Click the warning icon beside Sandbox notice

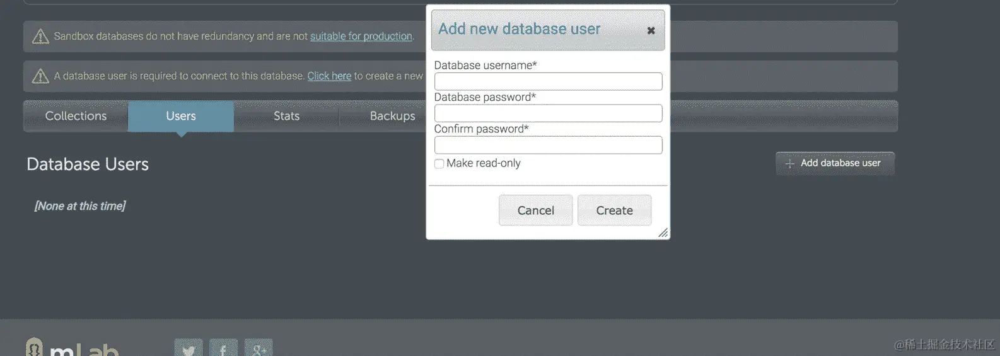pos(40,37)
